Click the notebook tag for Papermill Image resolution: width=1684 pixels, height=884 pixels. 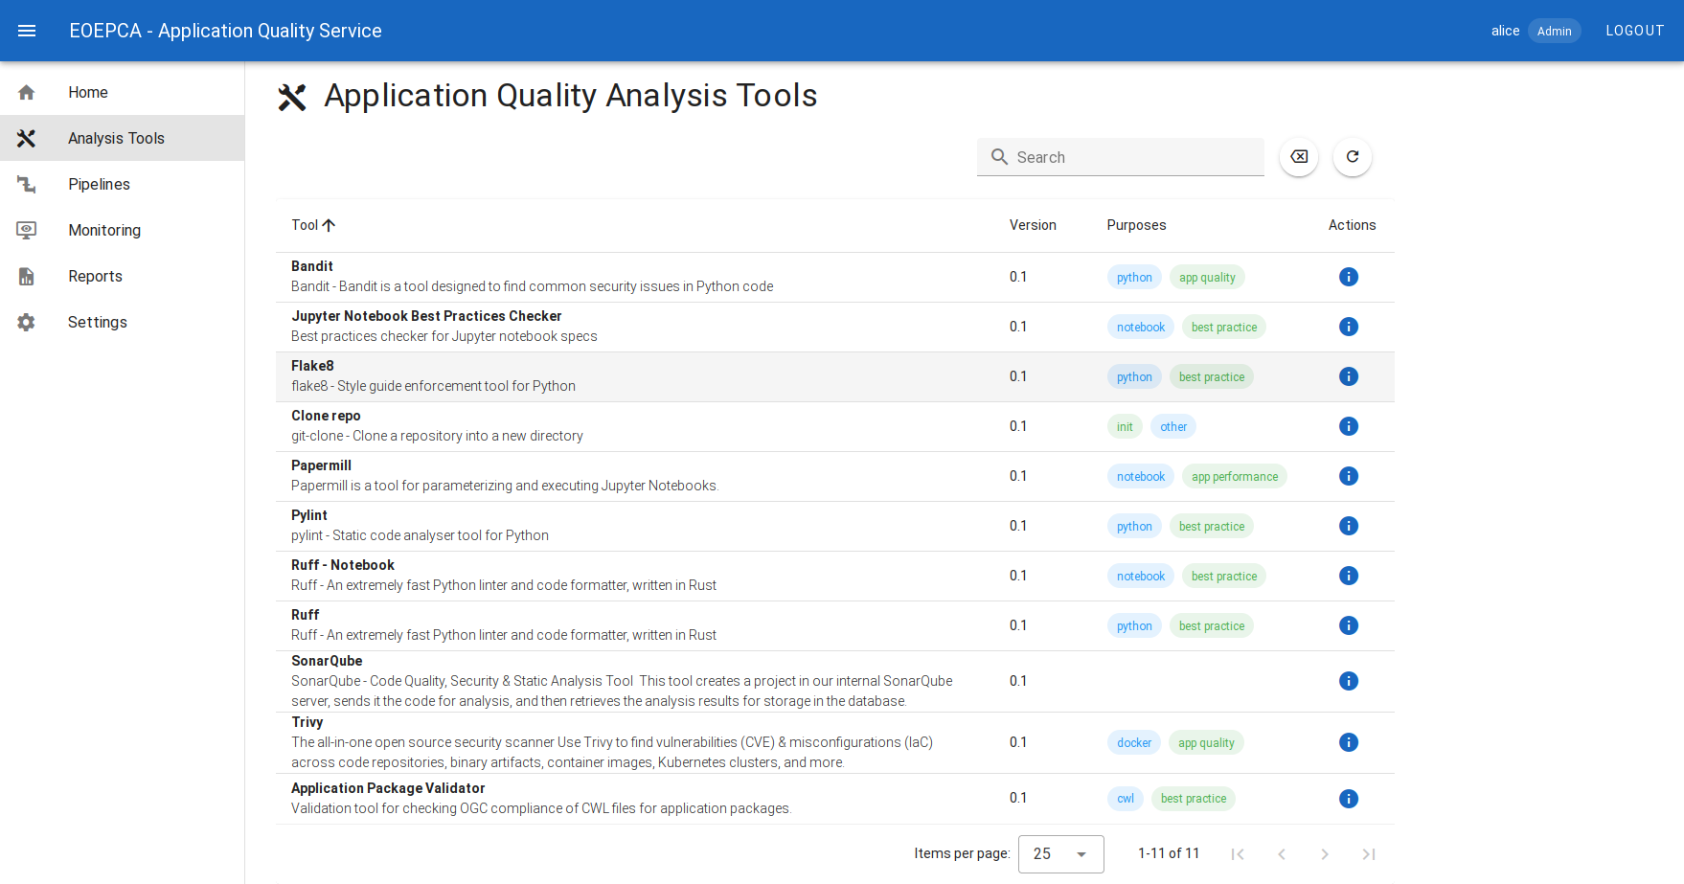point(1141,477)
